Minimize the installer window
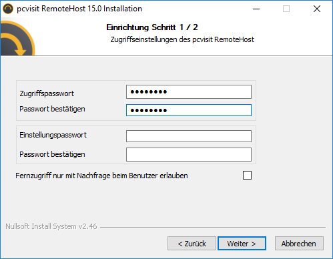The image size is (333, 259). click(256, 9)
